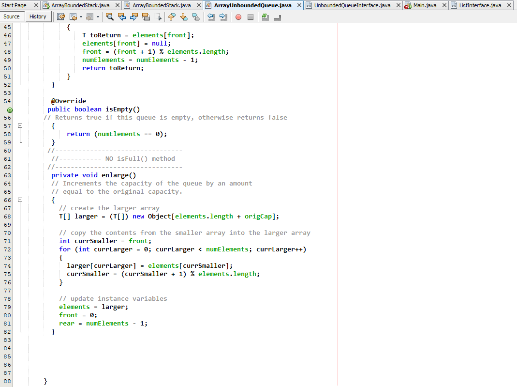Click line number 88 in the gutter
Screen dimensions: 517x387
pyautogui.click(x=7, y=381)
